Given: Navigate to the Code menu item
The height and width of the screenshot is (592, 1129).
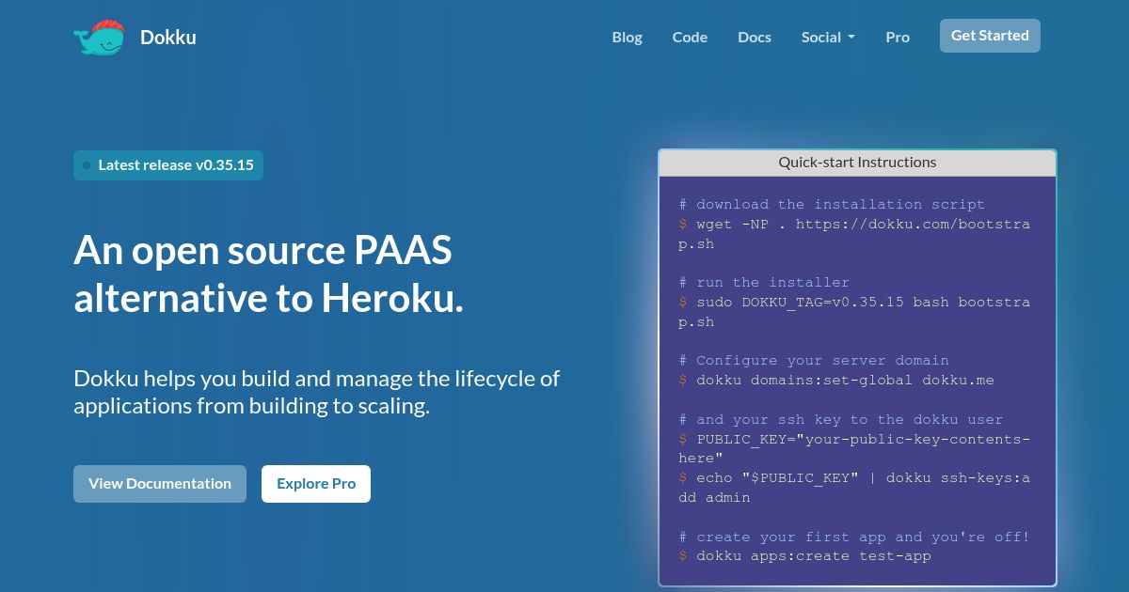Looking at the screenshot, I should click(690, 37).
